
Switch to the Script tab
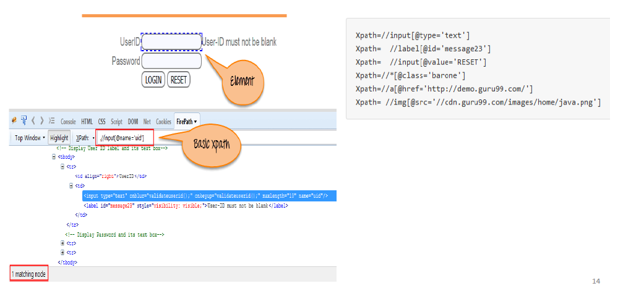pos(116,122)
